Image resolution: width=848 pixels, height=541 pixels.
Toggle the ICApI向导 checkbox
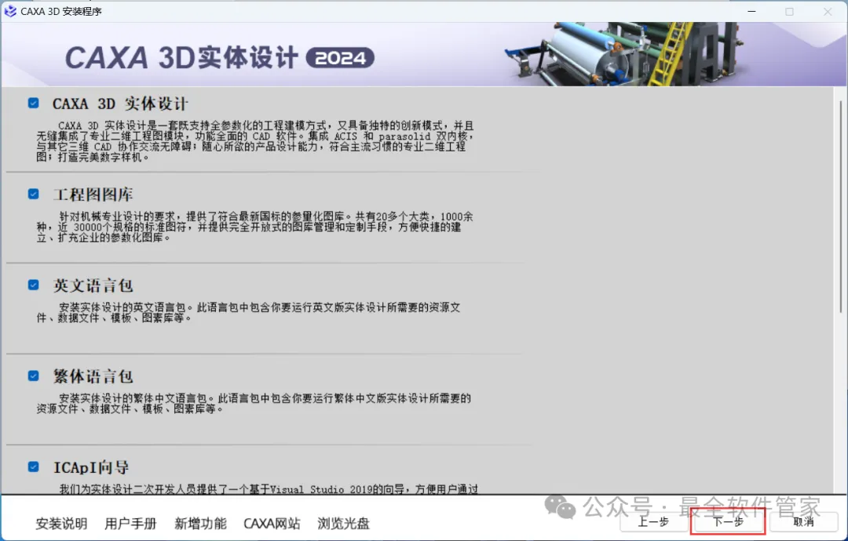point(34,467)
